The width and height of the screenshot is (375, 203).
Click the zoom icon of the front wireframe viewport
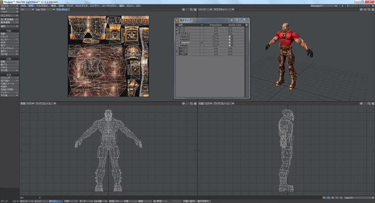(191, 104)
